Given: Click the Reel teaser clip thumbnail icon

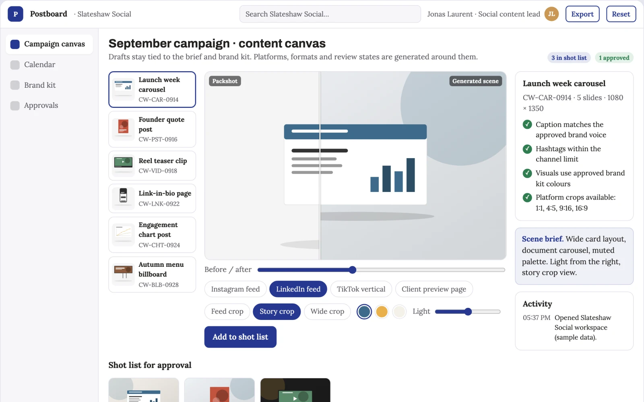Looking at the screenshot, I should click(x=123, y=165).
